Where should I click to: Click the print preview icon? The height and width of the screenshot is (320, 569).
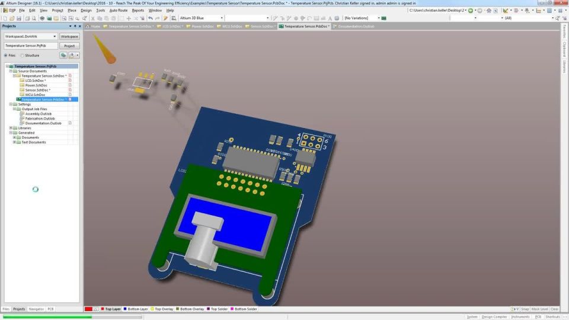pyautogui.click(x=34, y=18)
